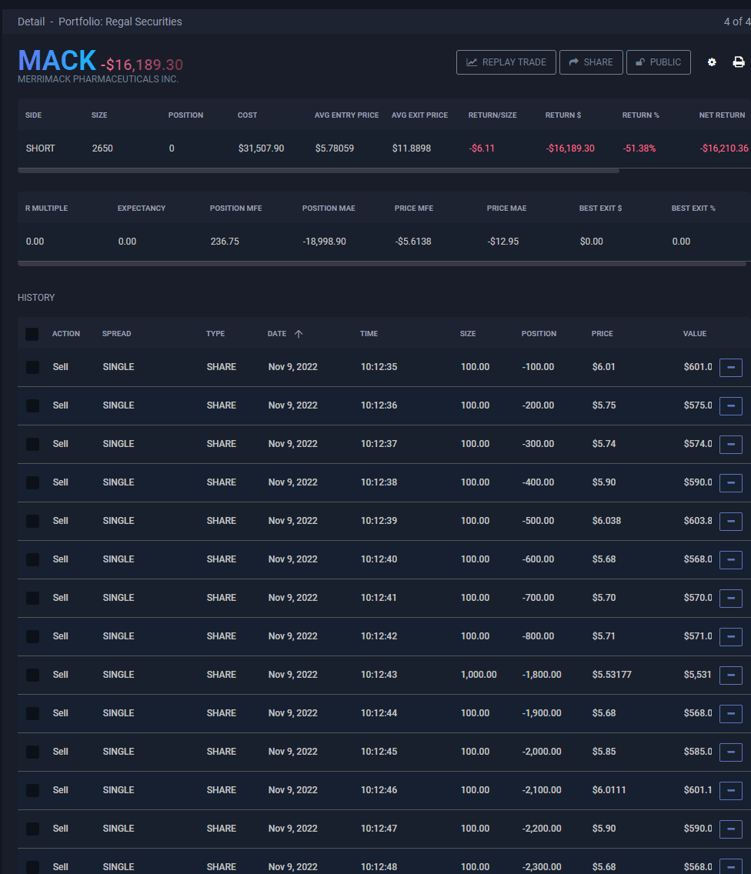Click the Merrimack Pharmaceuticals Inc. company name
This screenshot has height=874, width=751.
coord(98,79)
